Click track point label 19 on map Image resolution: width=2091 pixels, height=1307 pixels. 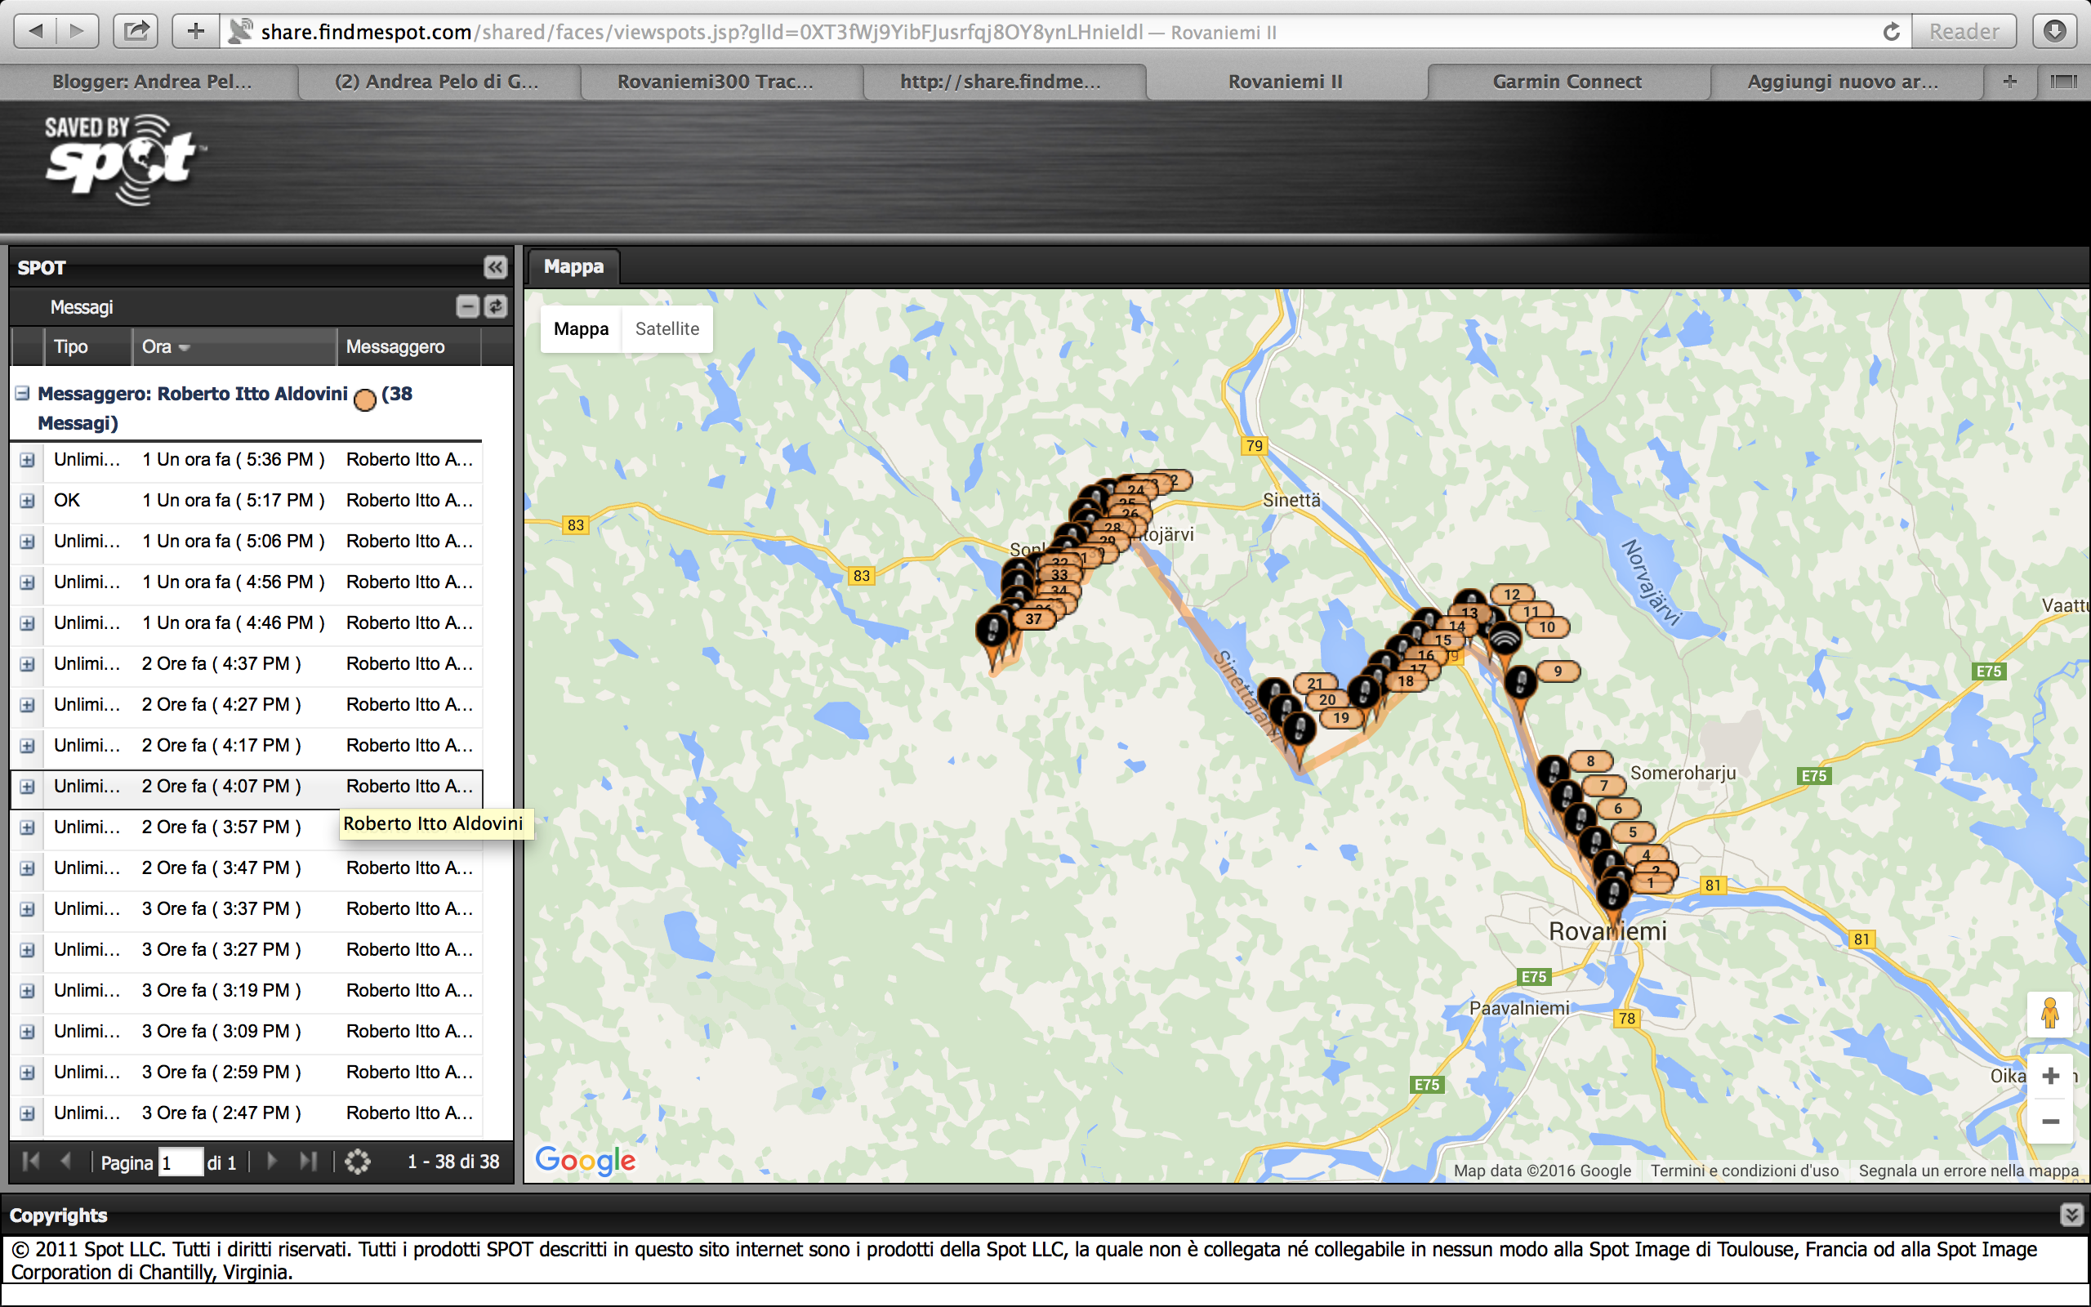coord(1341,717)
